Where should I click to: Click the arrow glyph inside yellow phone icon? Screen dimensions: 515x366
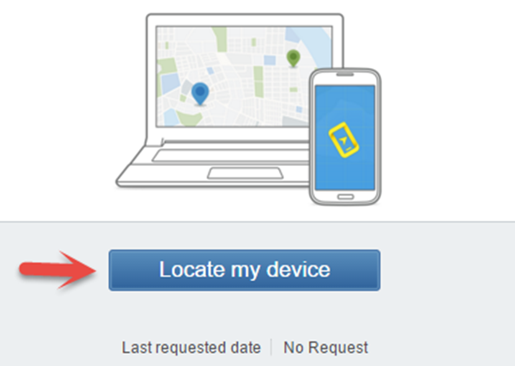pyautogui.click(x=342, y=141)
